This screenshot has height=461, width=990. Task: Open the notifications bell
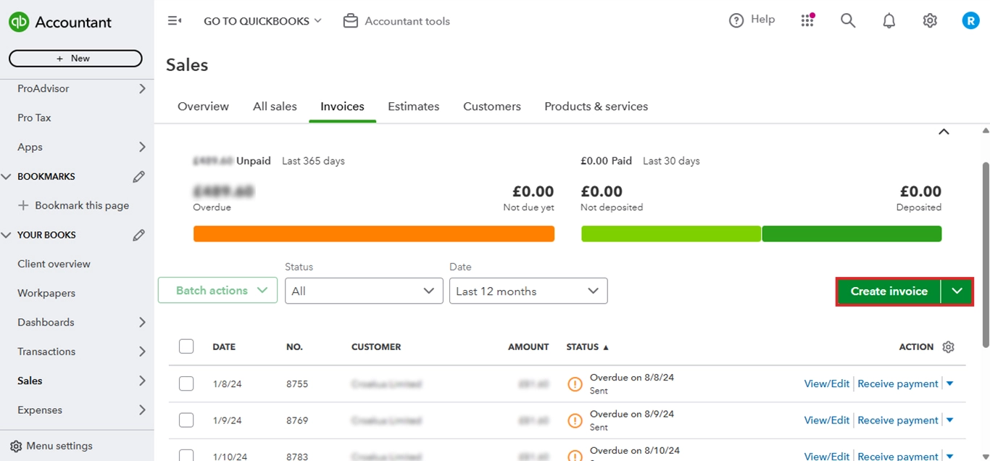889,20
